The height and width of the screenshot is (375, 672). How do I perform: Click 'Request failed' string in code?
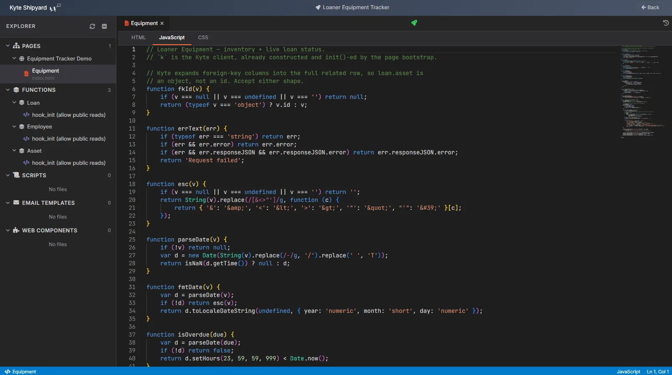tap(213, 160)
